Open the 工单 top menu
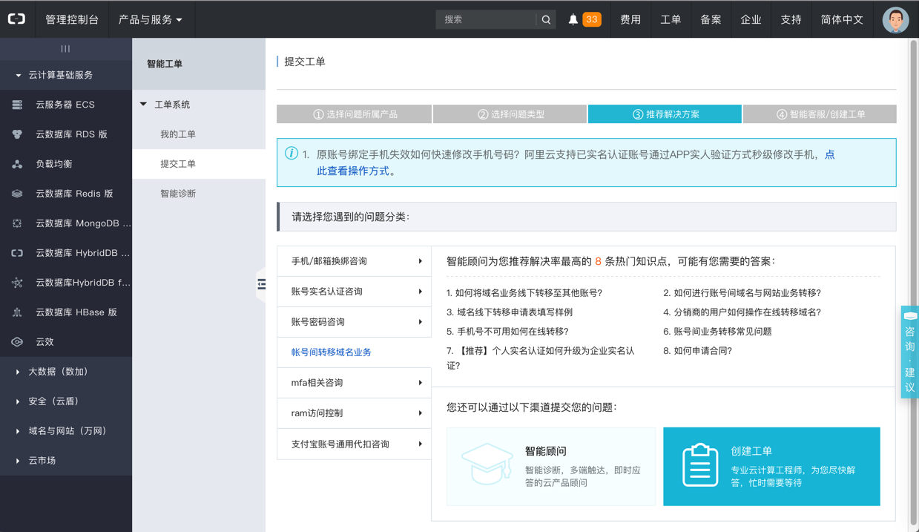The image size is (919, 532). pos(671,20)
